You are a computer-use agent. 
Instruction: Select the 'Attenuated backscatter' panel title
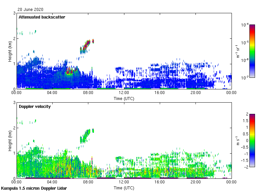click(42, 17)
